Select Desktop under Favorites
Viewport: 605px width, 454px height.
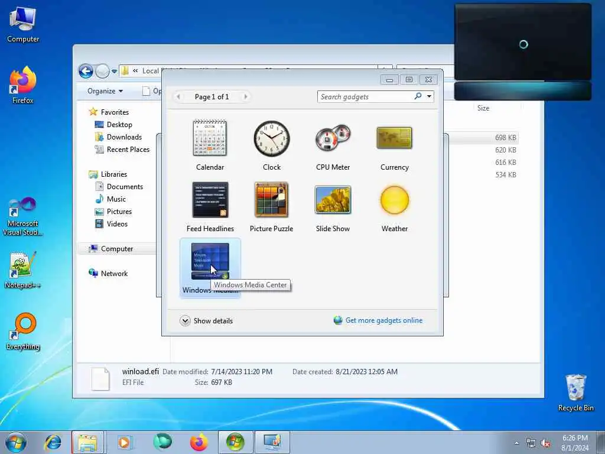pyautogui.click(x=119, y=125)
